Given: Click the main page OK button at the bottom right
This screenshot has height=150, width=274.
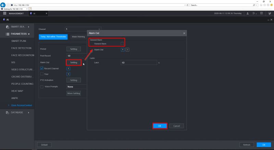Looking at the screenshot, I should click(x=264, y=145).
